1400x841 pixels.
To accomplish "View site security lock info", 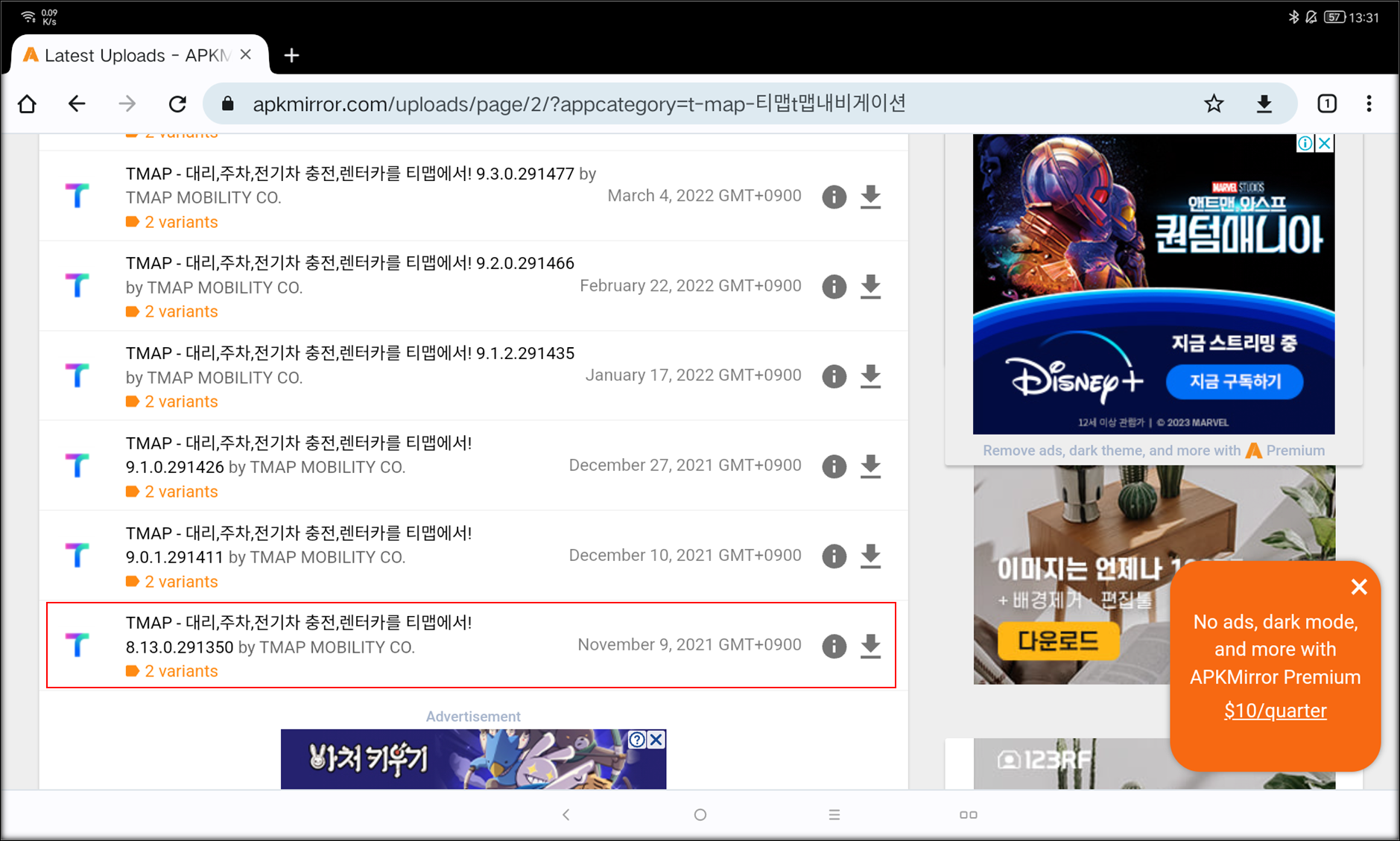I will [x=228, y=104].
